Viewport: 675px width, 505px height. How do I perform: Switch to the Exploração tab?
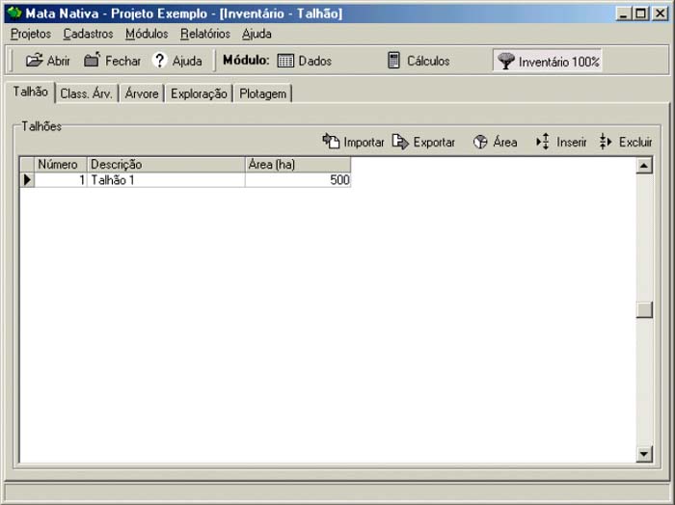point(199,93)
